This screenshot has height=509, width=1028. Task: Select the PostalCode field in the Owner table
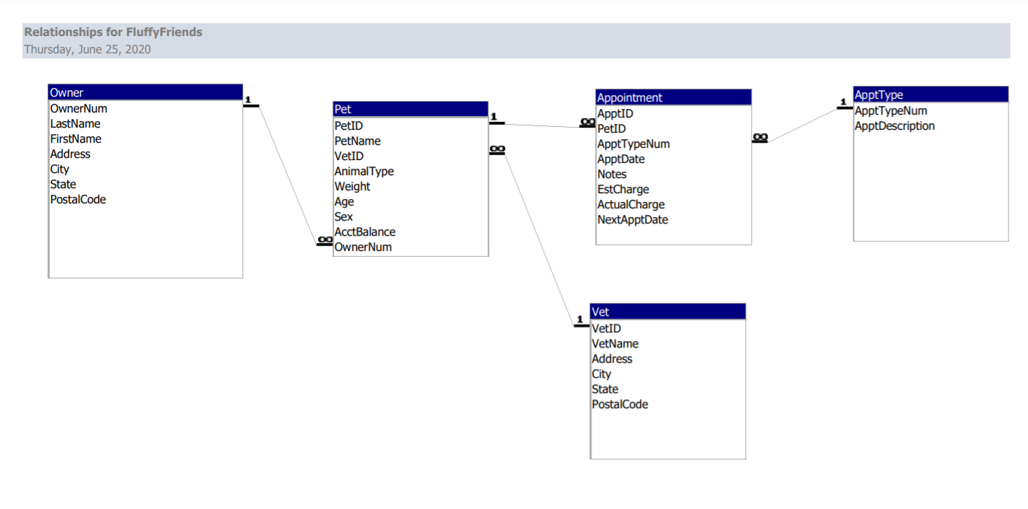[78, 199]
